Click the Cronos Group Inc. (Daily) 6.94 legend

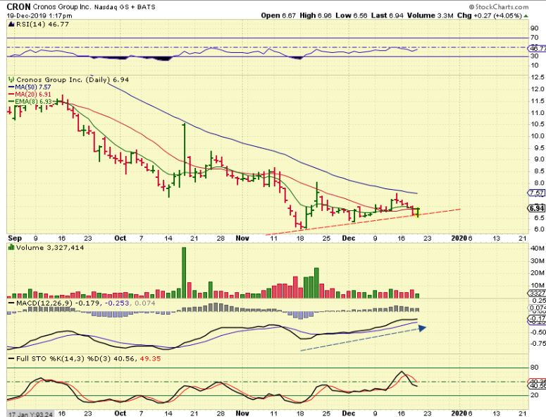73,80
